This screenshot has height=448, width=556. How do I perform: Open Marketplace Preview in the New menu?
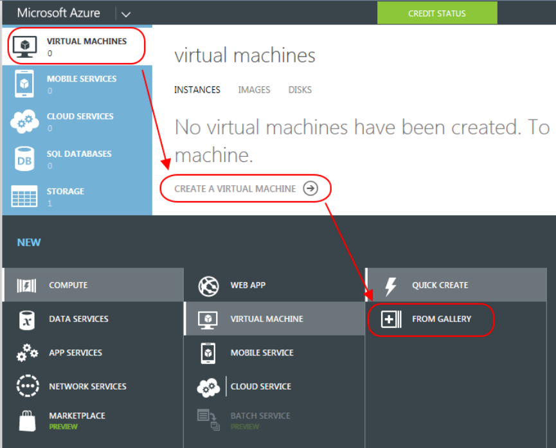(x=94, y=421)
